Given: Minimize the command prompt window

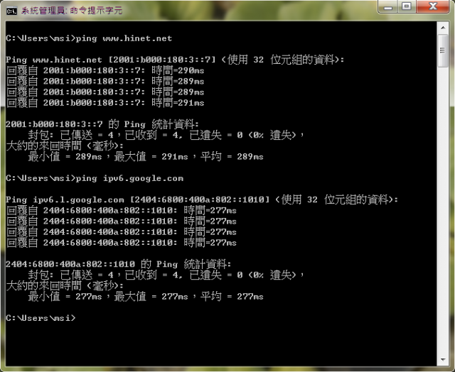Looking at the screenshot, I should [x=388, y=6].
